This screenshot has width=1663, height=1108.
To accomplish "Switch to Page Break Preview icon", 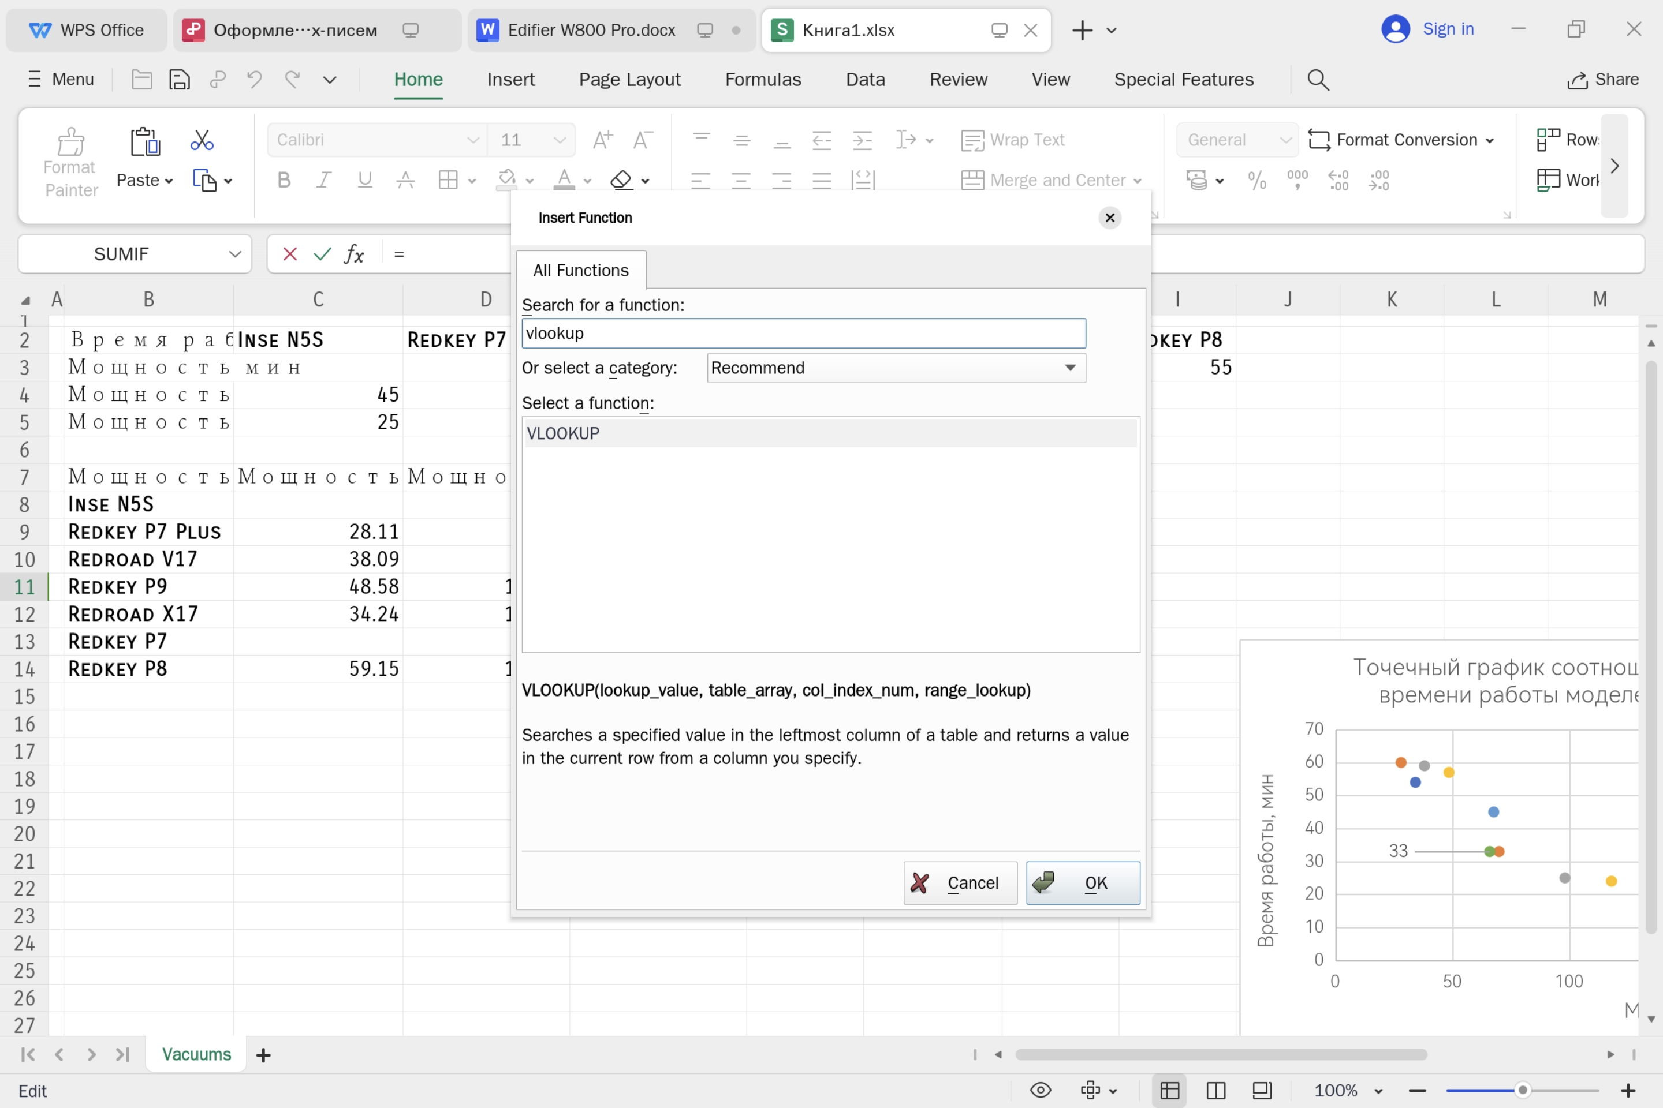I will coord(1216,1090).
